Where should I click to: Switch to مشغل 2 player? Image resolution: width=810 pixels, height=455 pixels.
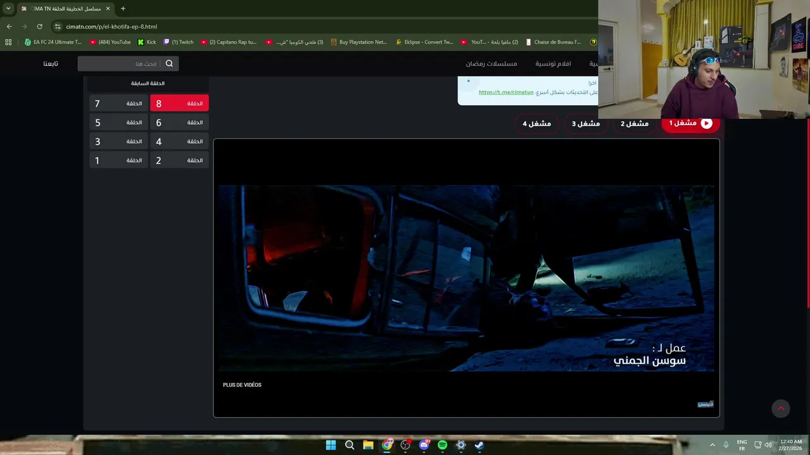coord(635,123)
